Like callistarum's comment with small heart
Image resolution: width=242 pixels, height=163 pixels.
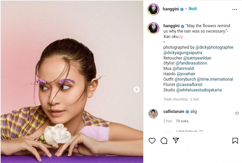tap(237, 113)
